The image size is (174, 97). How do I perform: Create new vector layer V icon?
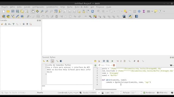click(x=13, y=16)
